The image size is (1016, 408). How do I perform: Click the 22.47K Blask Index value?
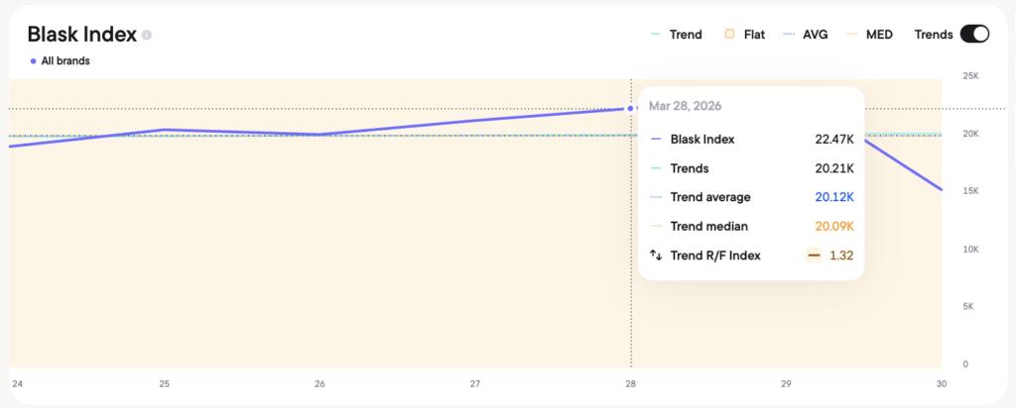pos(833,140)
